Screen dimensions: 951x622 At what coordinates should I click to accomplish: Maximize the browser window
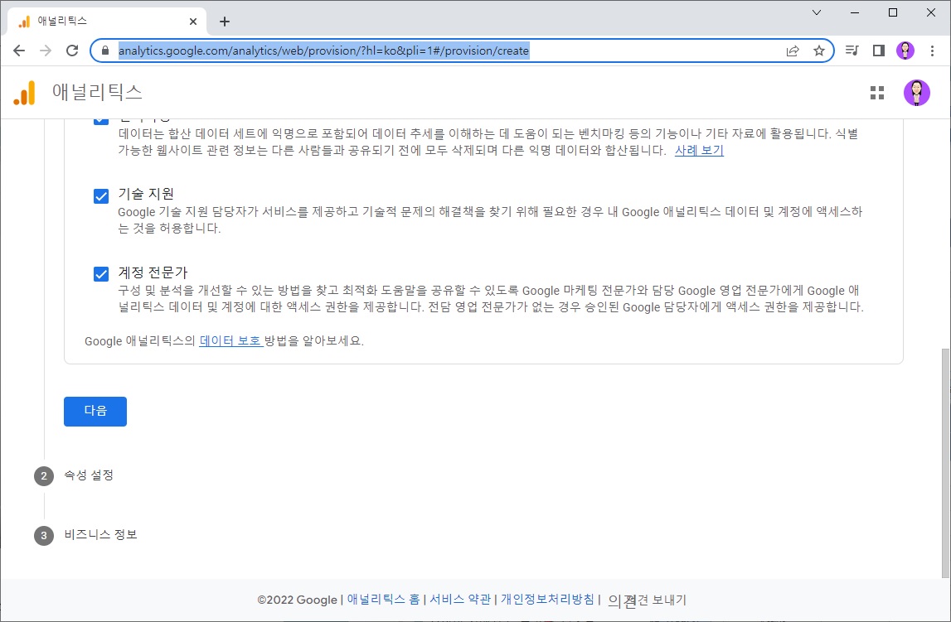tap(893, 12)
